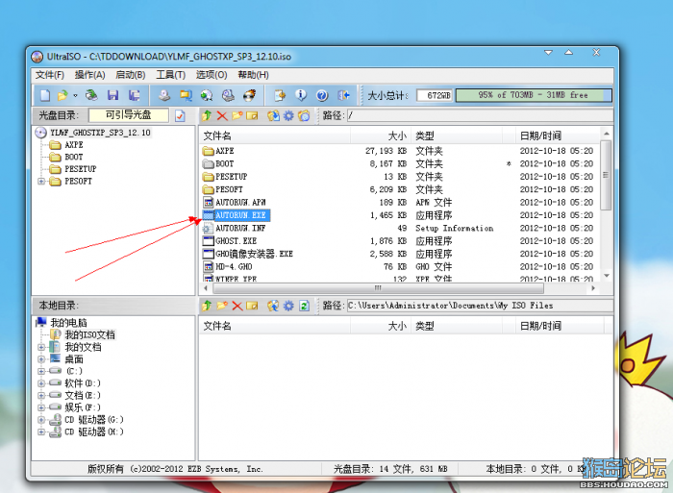The width and height of the screenshot is (673, 493).
Task: Click the Up folder icon in local pane
Action: 207,306
